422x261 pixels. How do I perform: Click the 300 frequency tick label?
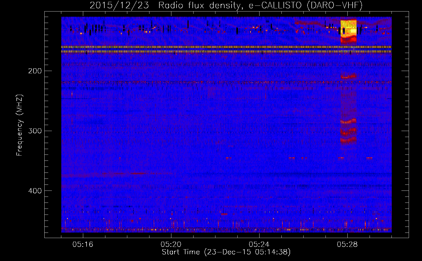point(35,131)
